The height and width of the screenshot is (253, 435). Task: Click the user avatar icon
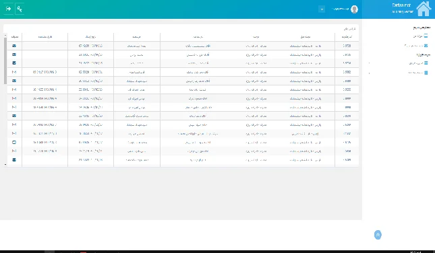click(x=354, y=9)
